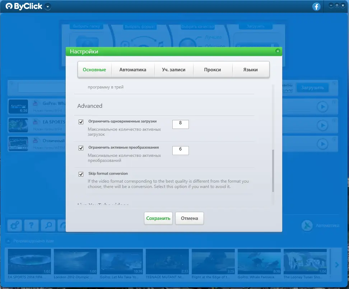Viewport: 349px width, 289px height.
Task: Close the Настройки dialog
Action: point(278,51)
